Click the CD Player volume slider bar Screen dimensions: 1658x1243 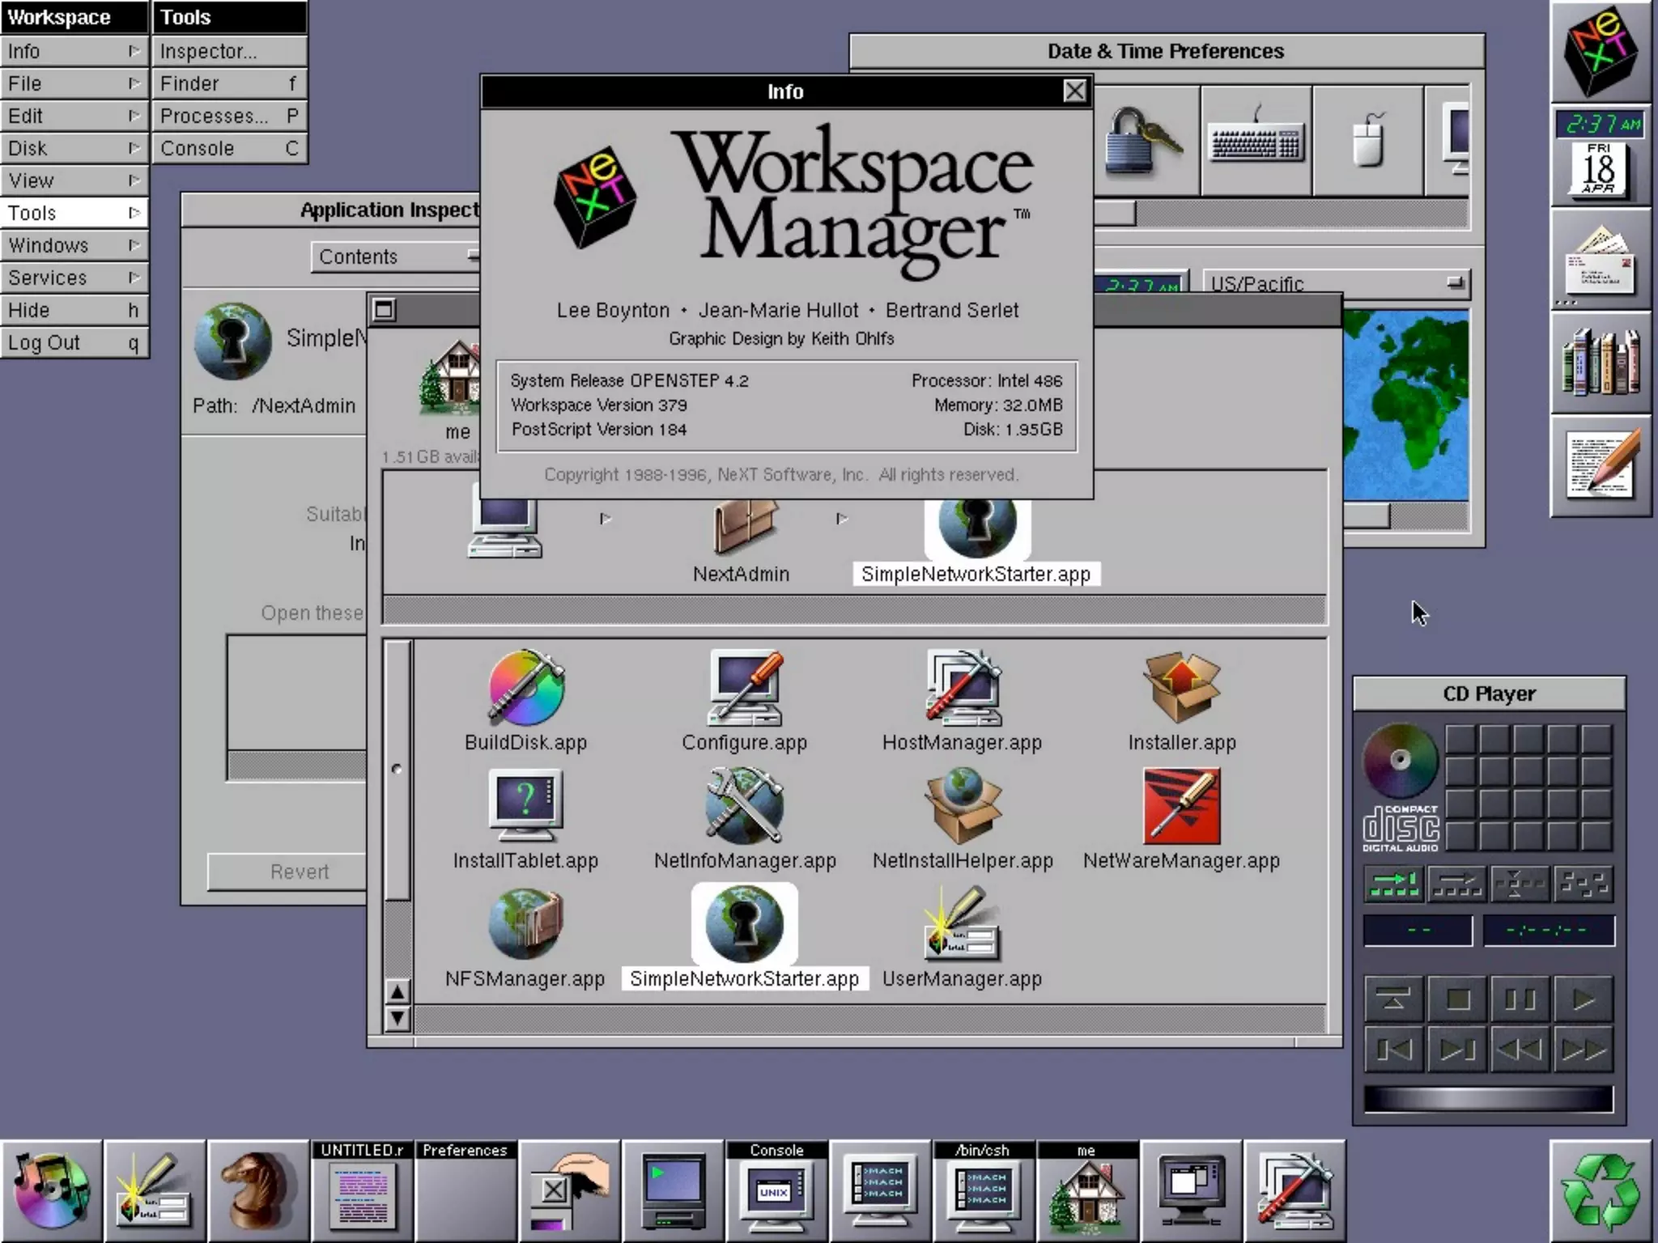coord(1488,1099)
